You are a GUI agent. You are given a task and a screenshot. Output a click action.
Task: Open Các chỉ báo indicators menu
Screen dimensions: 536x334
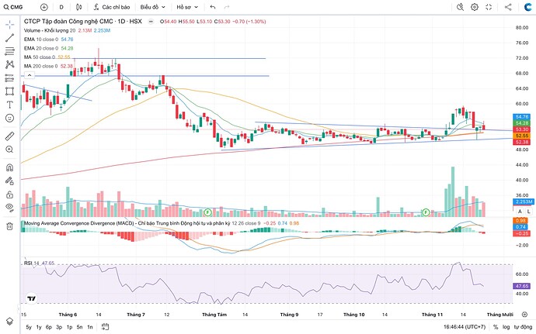[x=111, y=7]
